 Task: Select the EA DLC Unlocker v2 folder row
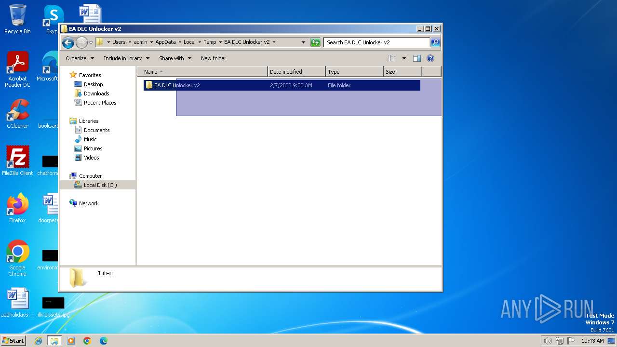(282, 85)
